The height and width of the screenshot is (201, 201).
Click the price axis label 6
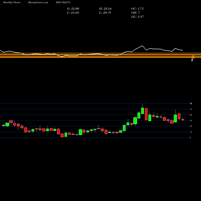click(191, 137)
